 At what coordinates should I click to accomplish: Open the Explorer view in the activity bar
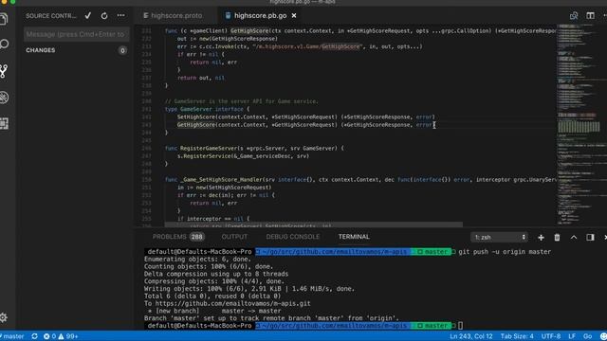click(x=4, y=19)
